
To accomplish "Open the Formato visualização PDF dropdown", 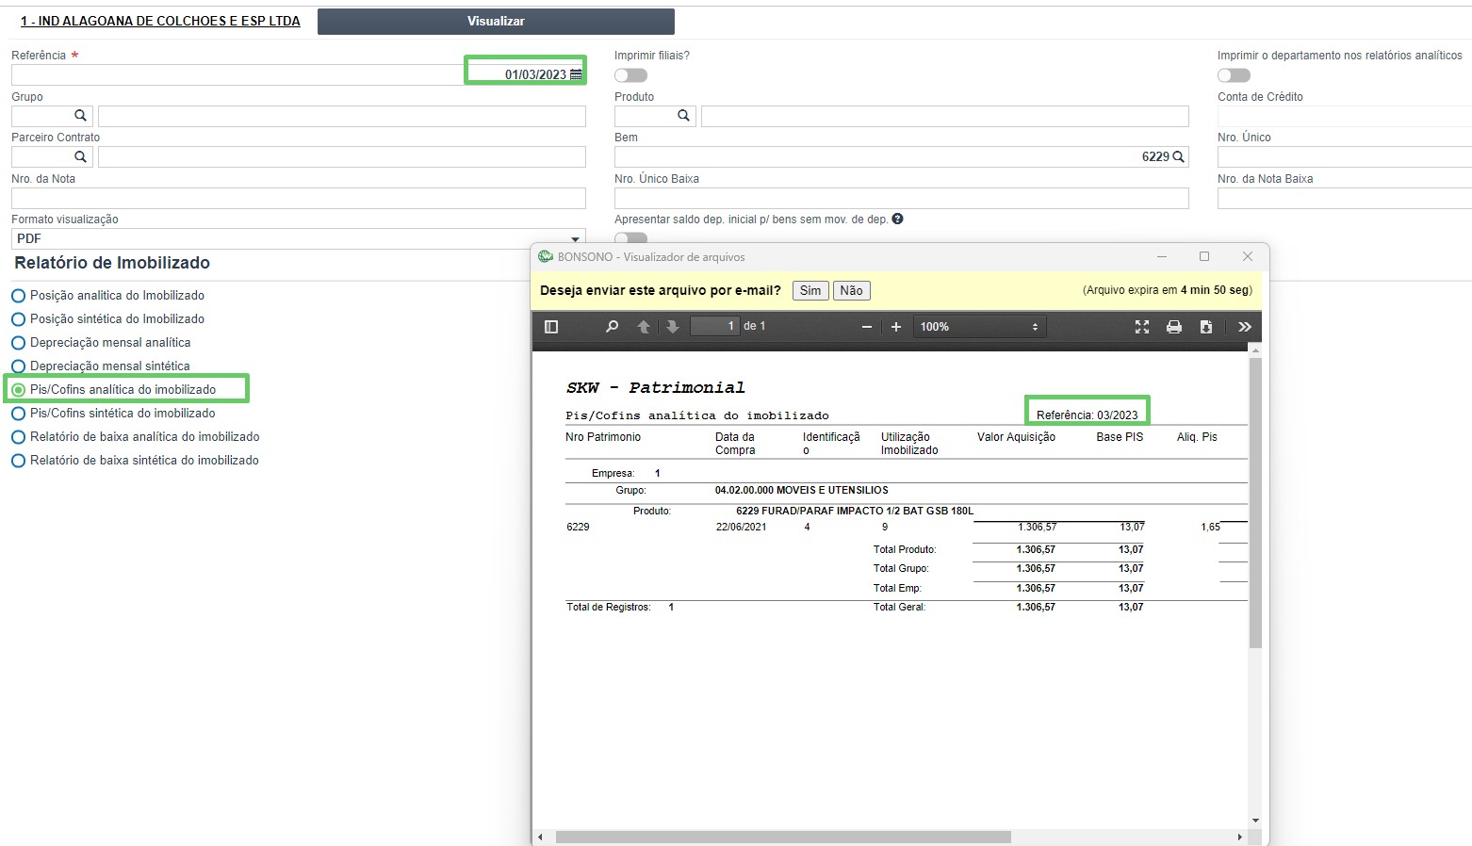I will pos(299,238).
